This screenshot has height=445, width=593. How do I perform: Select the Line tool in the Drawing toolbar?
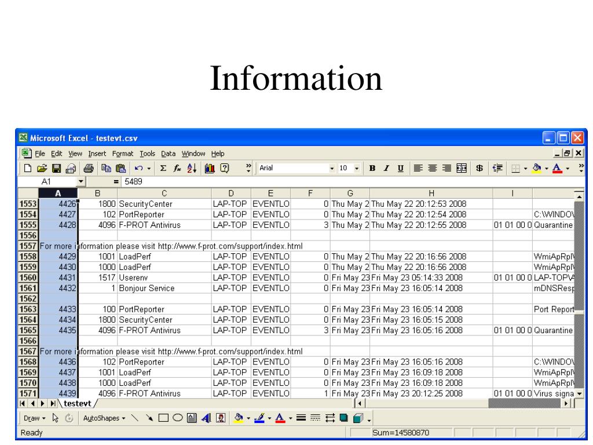point(134,418)
